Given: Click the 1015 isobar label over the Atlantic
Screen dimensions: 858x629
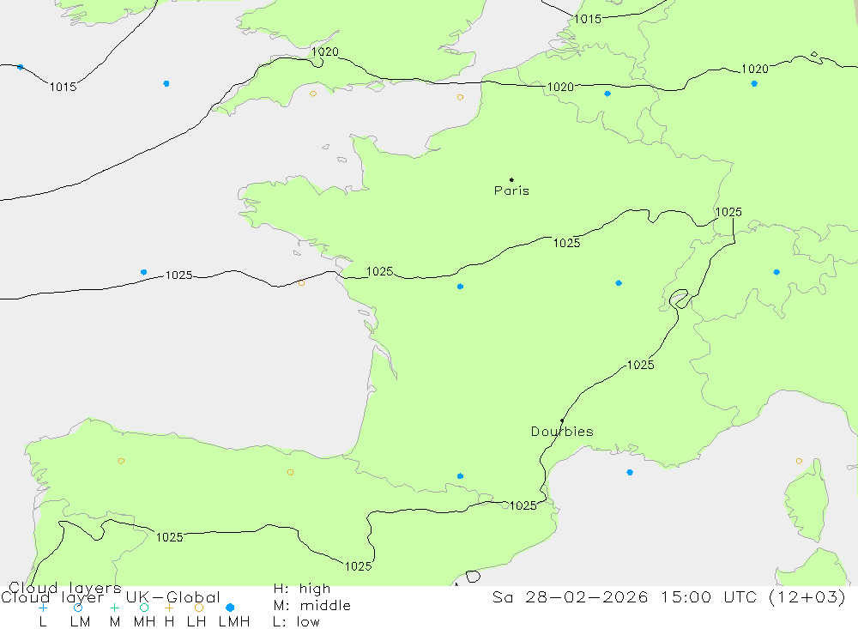Looking at the screenshot, I should pyautogui.click(x=63, y=87).
